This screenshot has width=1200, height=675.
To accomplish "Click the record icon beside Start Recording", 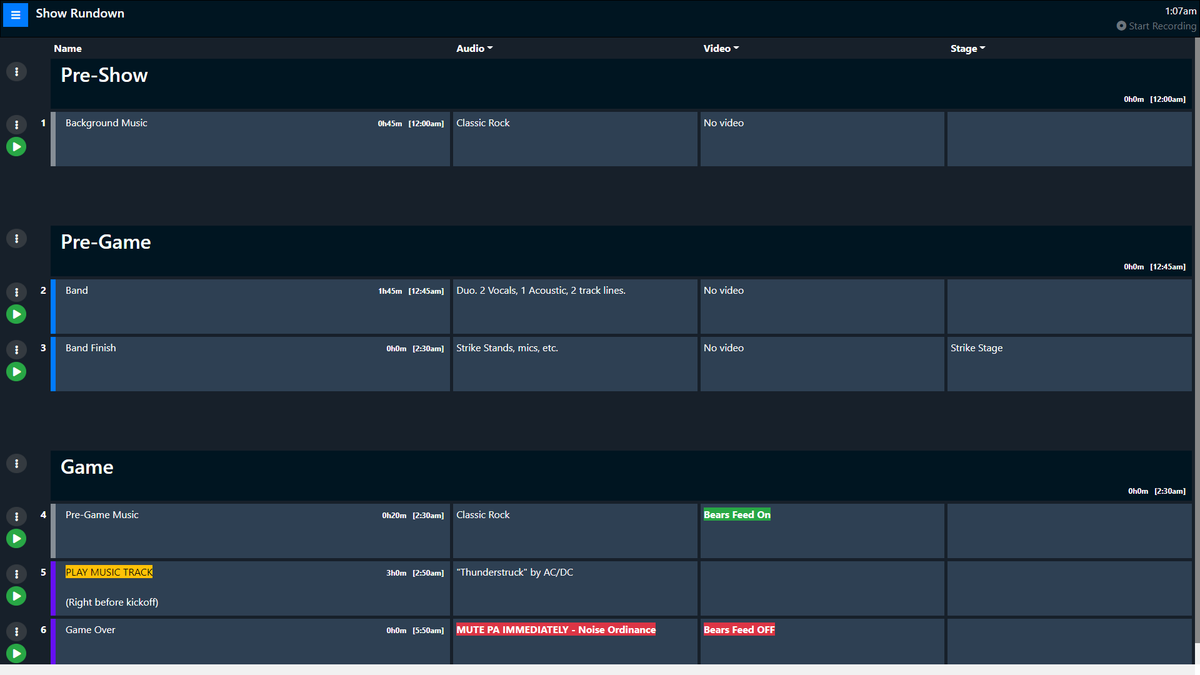I will (1122, 26).
